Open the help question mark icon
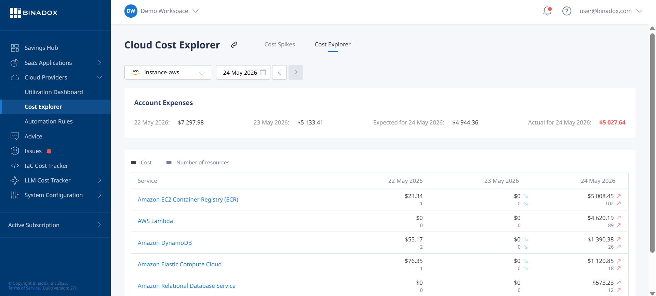The image size is (656, 296). pos(567,11)
